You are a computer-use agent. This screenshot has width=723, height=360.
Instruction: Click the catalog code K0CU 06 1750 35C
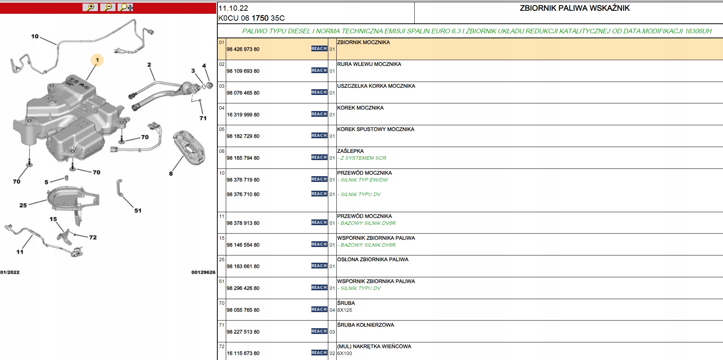point(251,18)
